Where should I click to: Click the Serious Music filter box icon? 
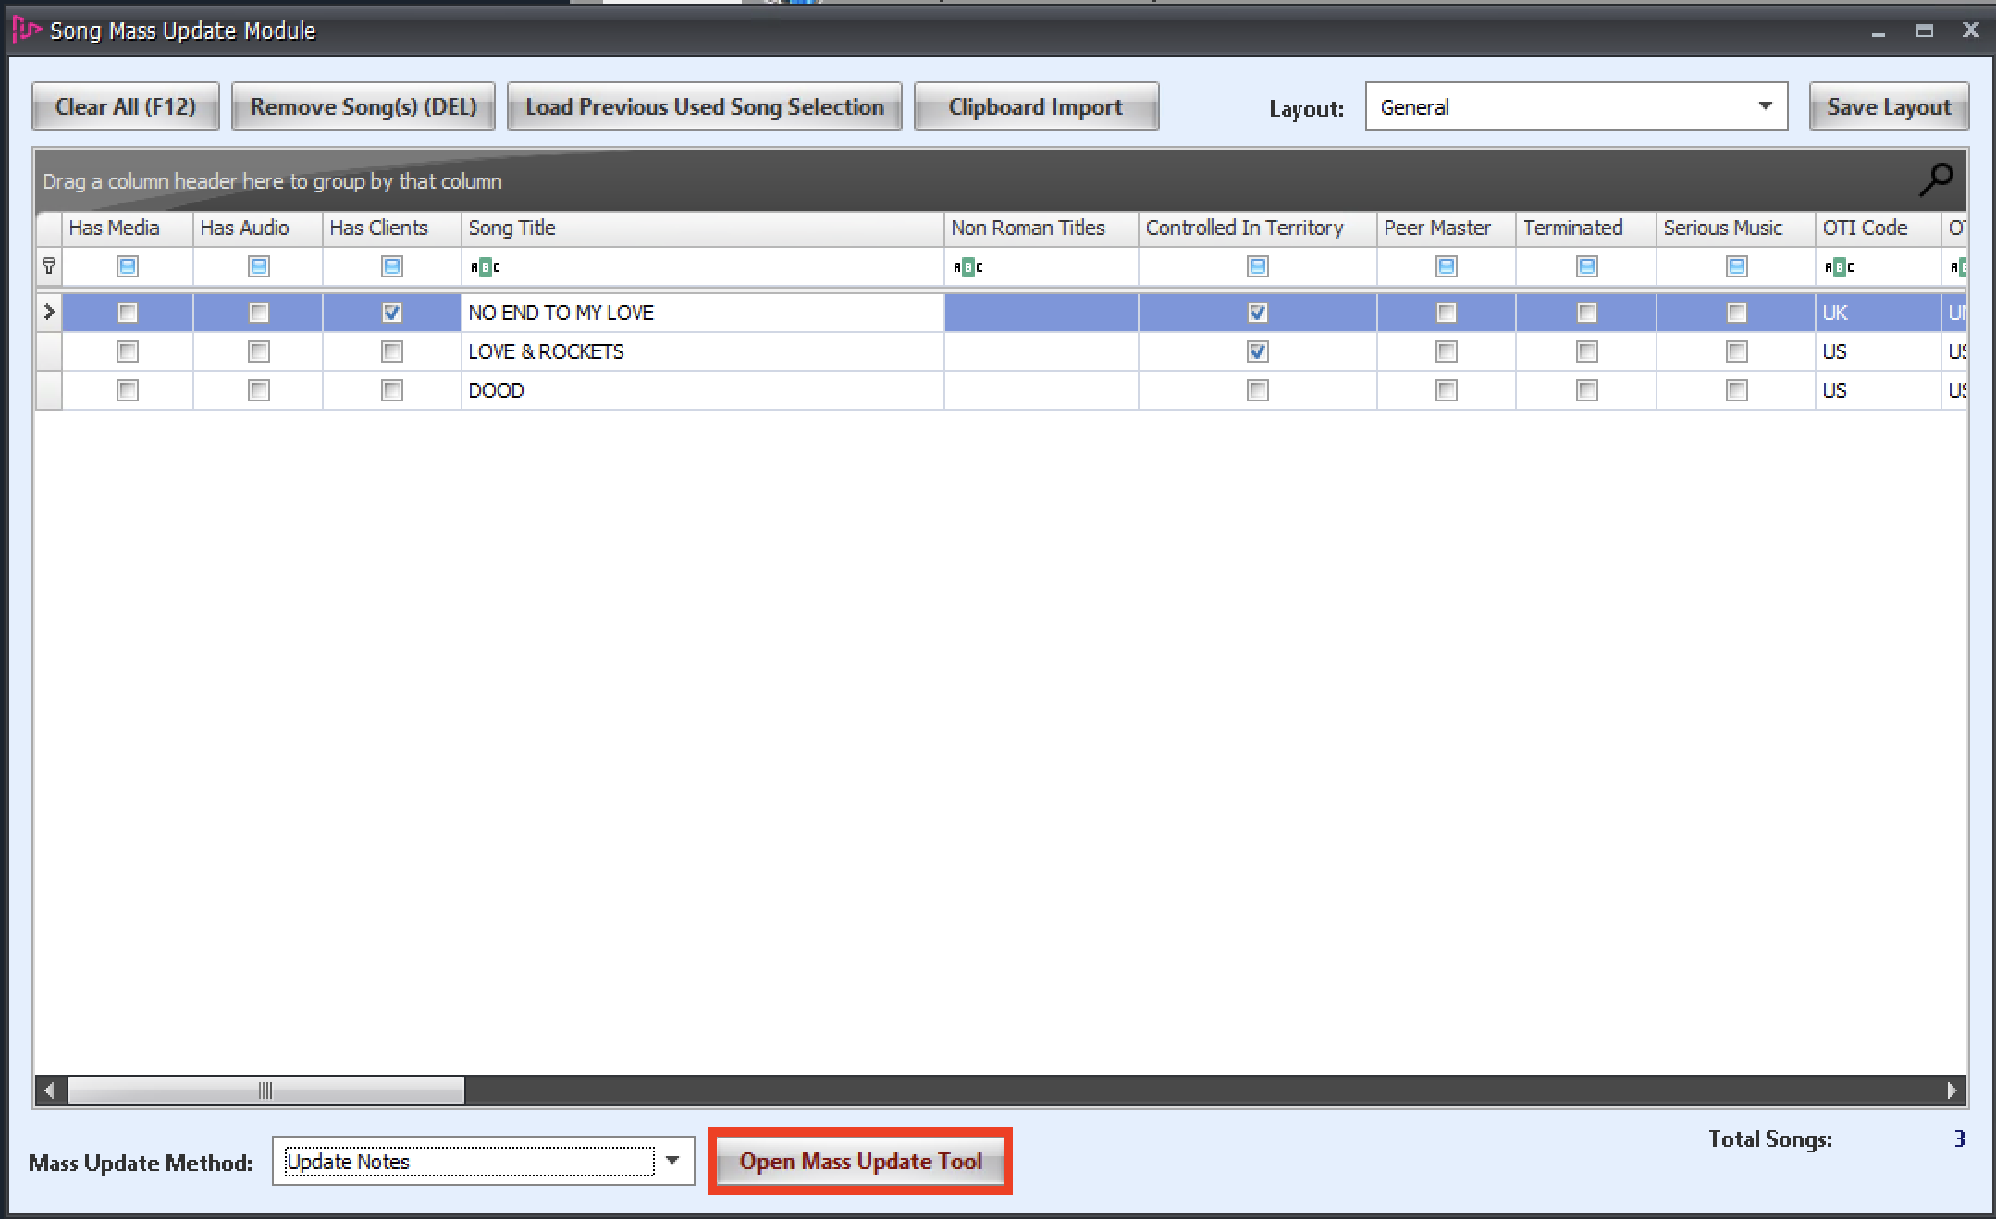tap(1736, 266)
